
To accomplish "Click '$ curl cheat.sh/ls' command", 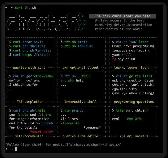I will tap(26, 42).
